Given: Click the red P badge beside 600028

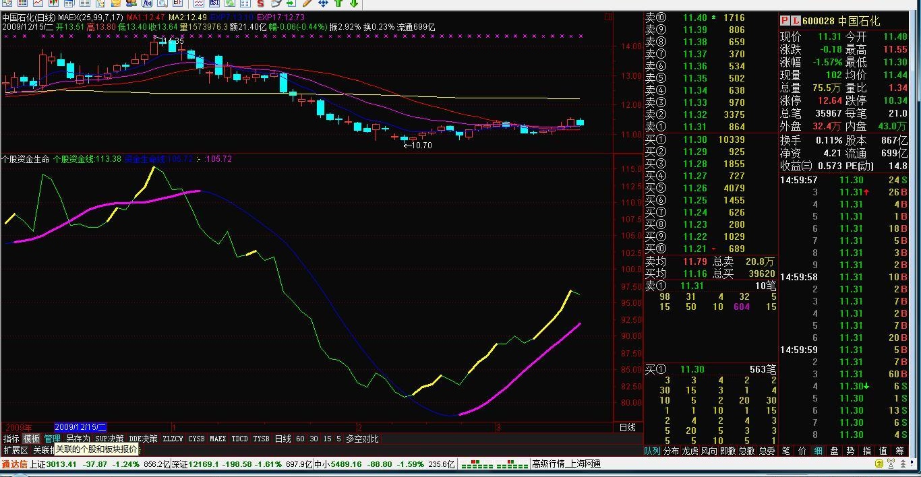Looking at the screenshot, I should coord(785,21).
